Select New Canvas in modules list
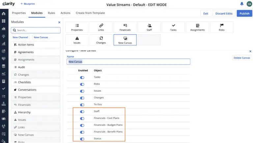This screenshot has height=143, width=253. click(36, 135)
